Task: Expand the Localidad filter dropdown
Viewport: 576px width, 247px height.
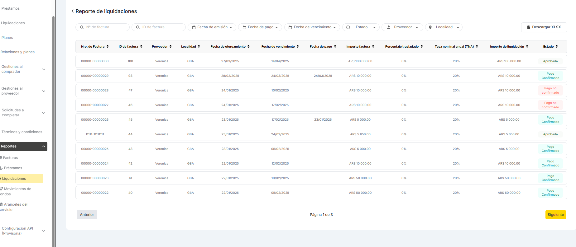Action: point(444,27)
